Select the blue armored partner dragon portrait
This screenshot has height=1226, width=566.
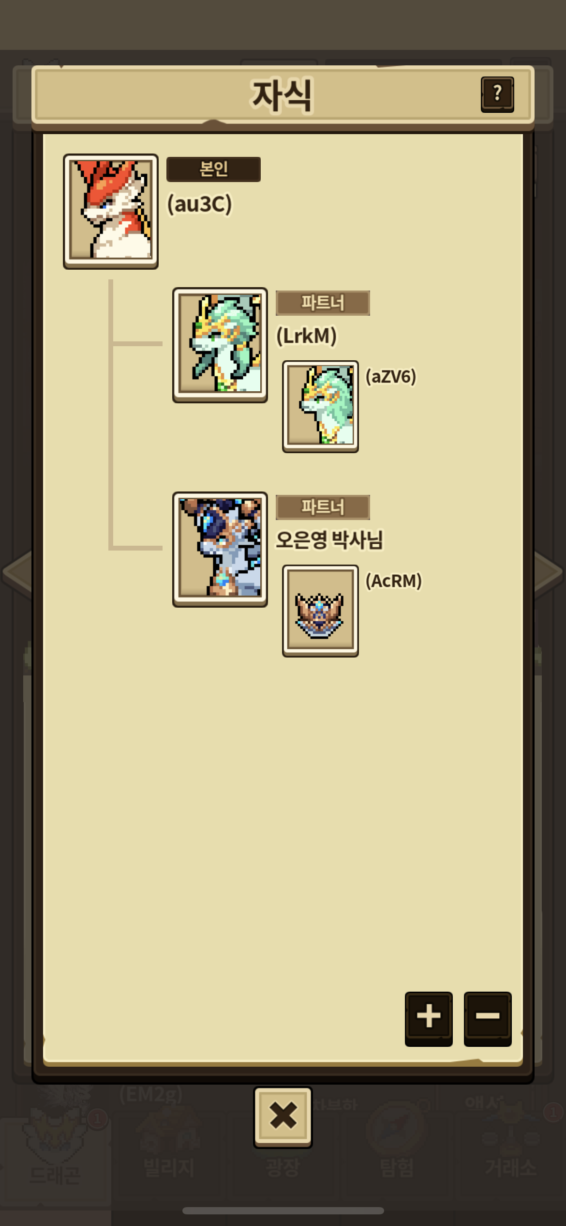[220, 550]
